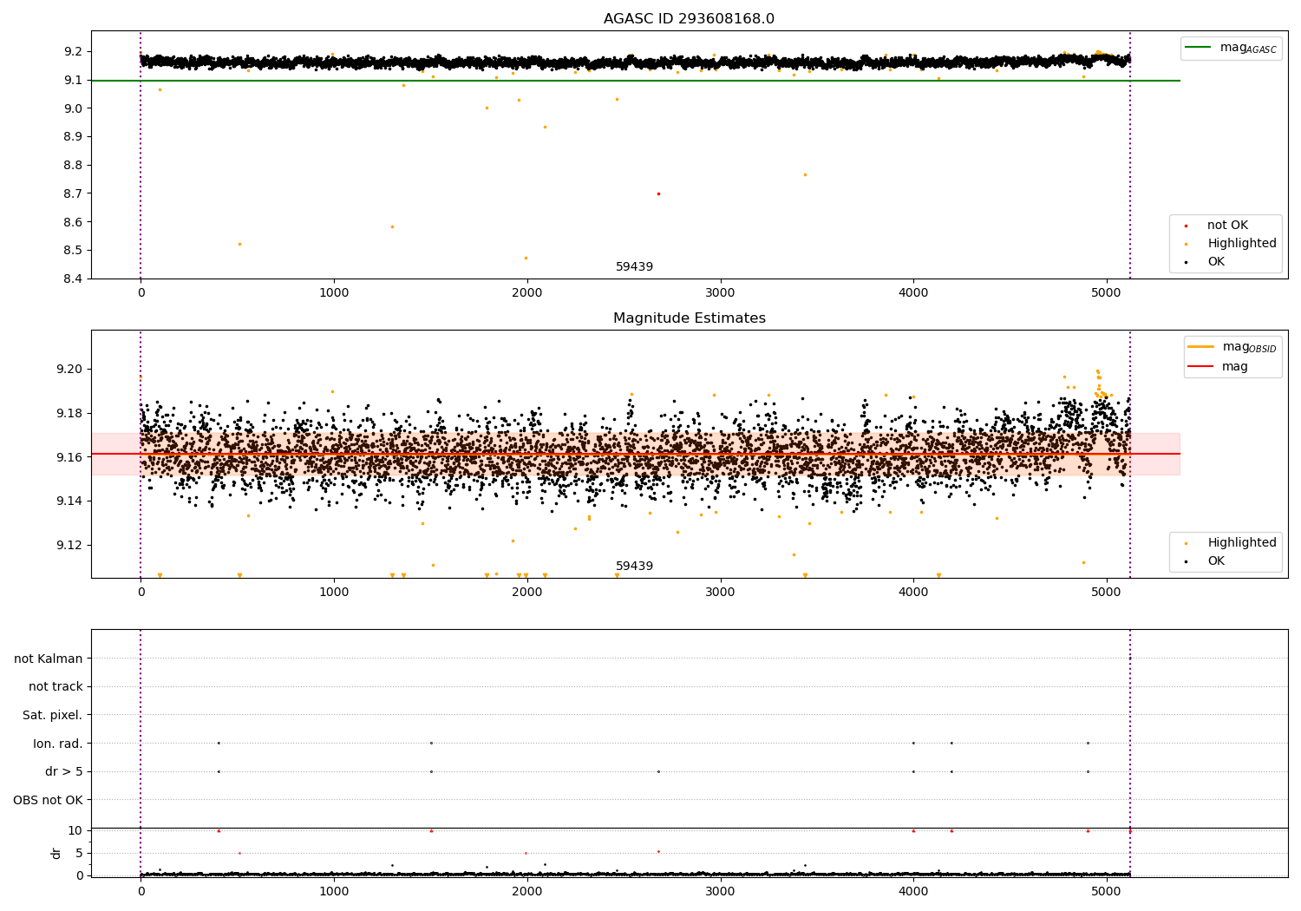The height and width of the screenshot is (911, 1301).
Task: Click the "not Kalman" row label
Action: (x=49, y=659)
